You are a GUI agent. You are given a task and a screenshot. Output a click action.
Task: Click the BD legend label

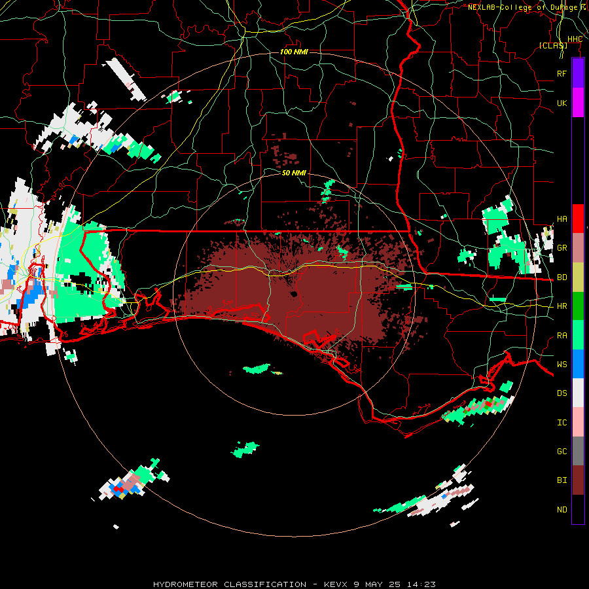coord(562,277)
